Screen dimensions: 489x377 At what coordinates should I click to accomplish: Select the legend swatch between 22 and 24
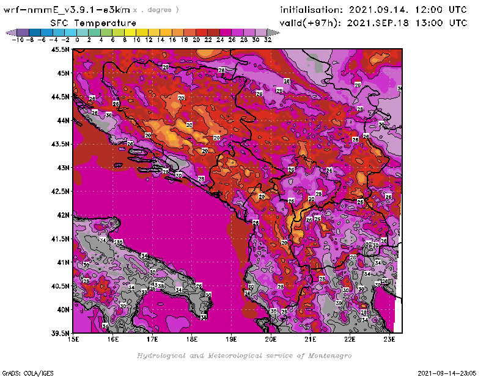(213, 32)
